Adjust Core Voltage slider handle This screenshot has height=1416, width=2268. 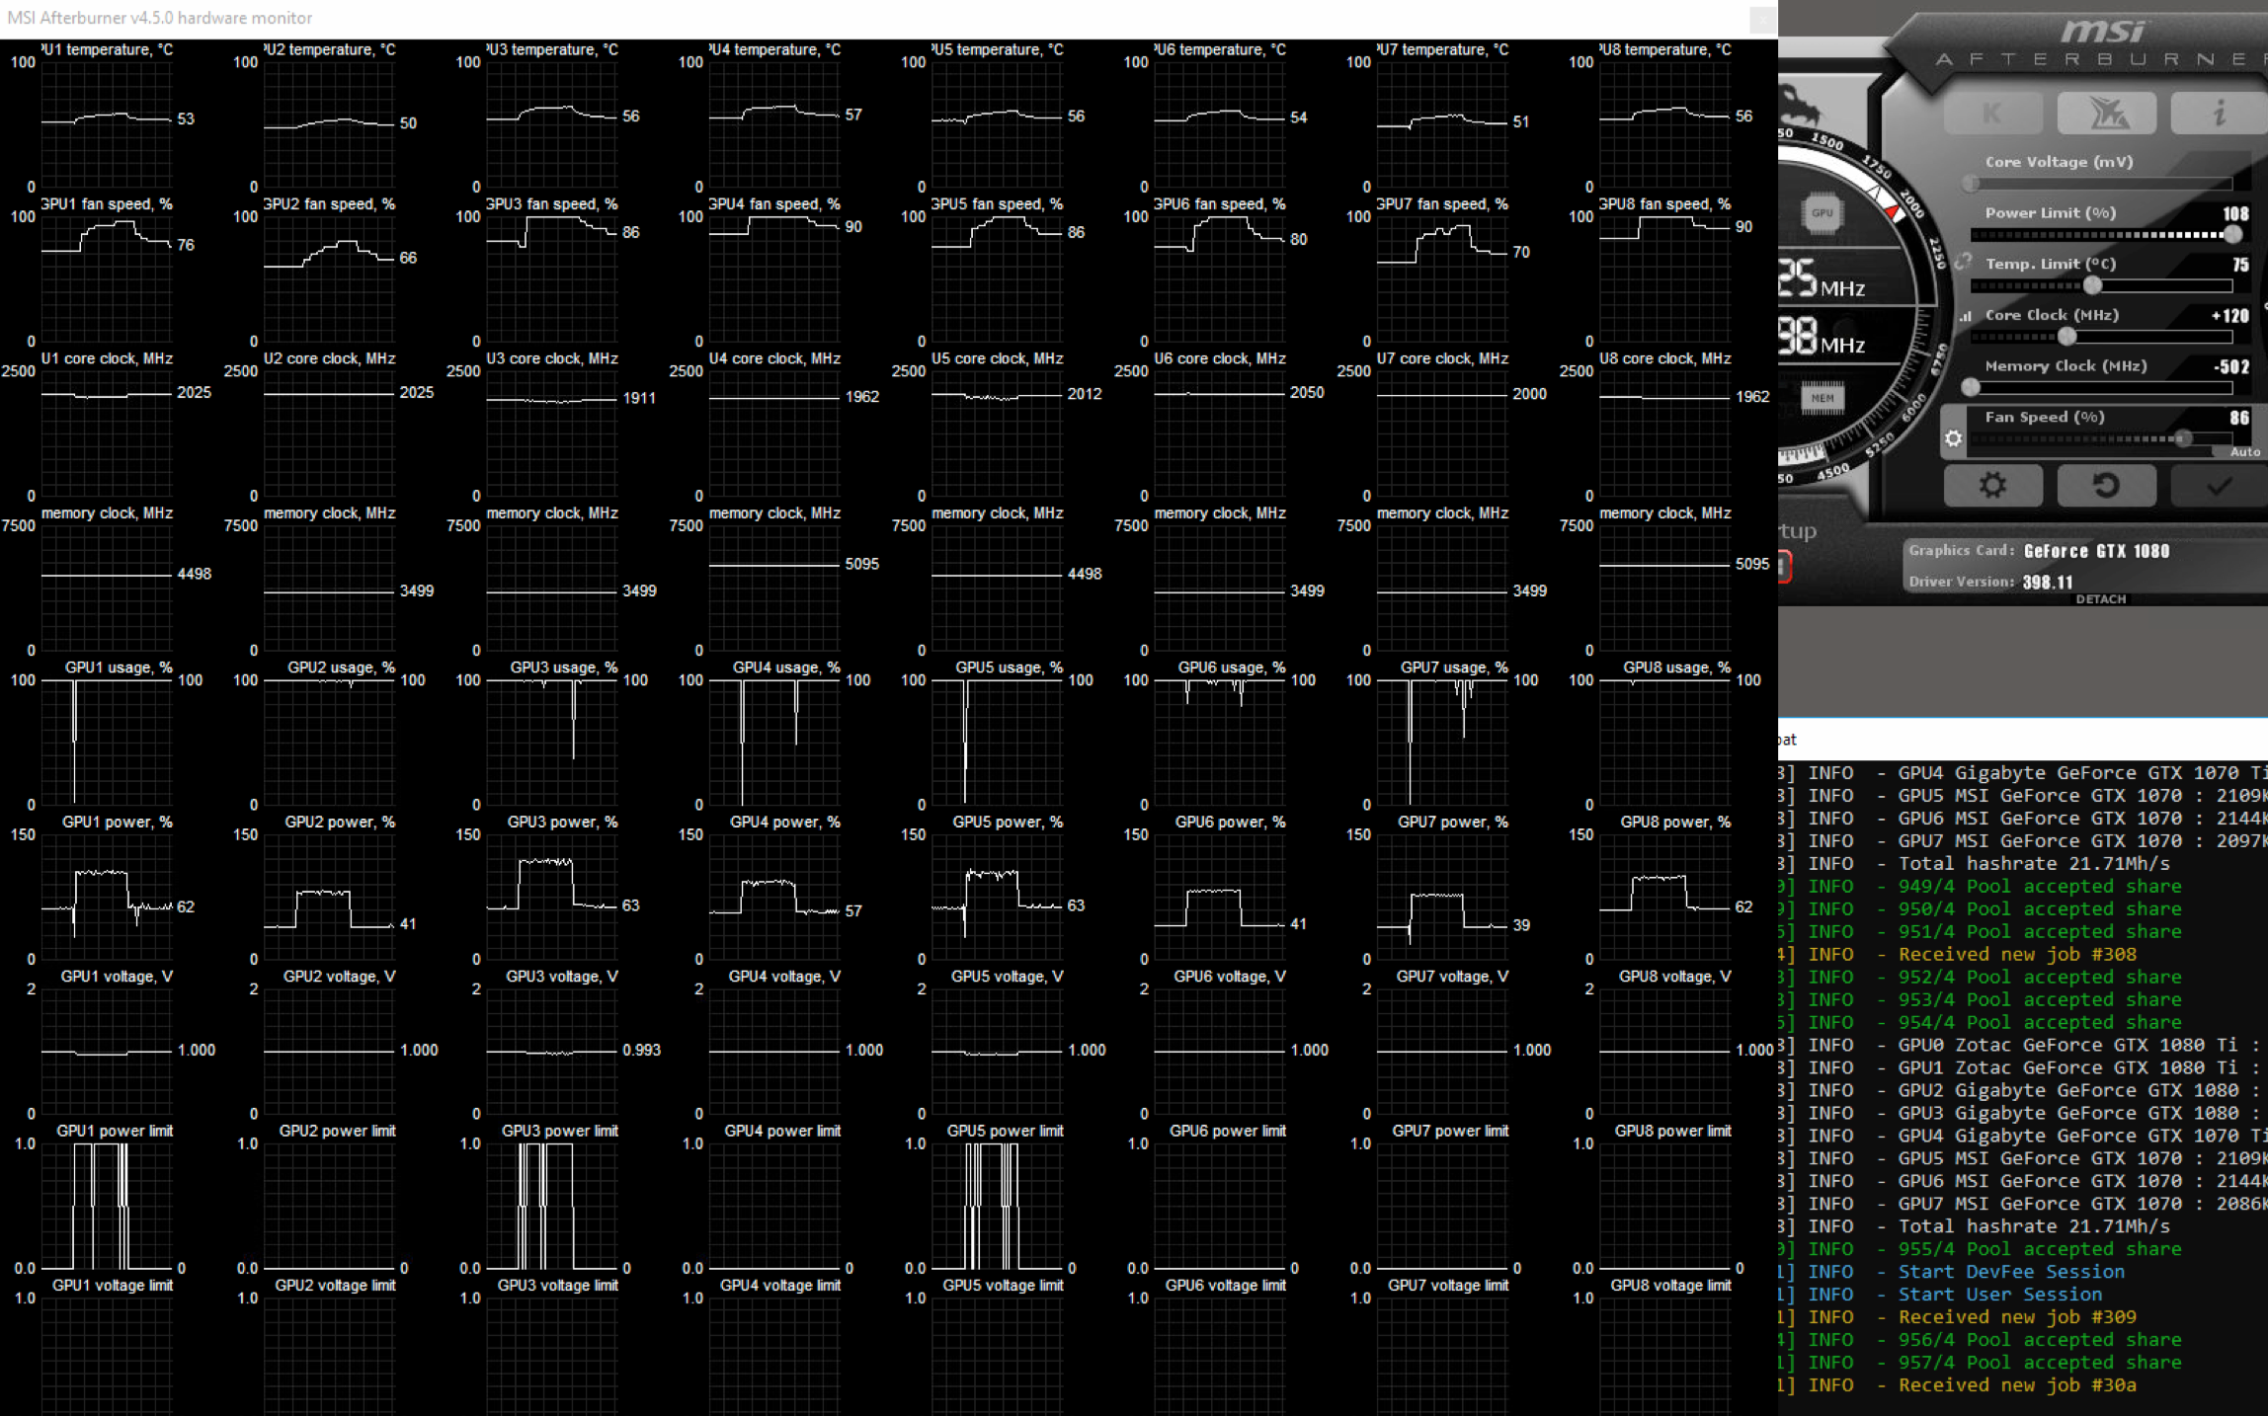tap(1971, 184)
